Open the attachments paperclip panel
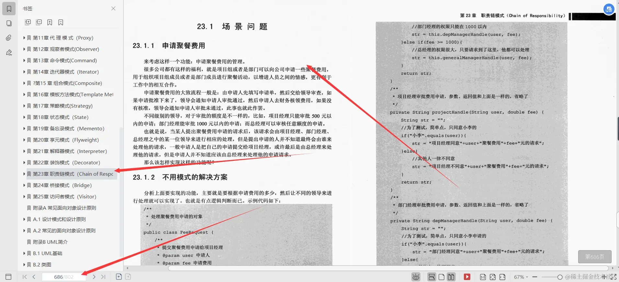 (x=9, y=38)
